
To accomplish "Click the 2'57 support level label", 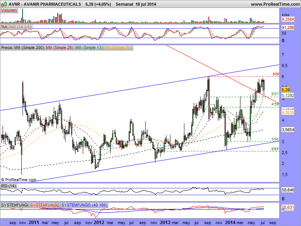I will (275, 149).
